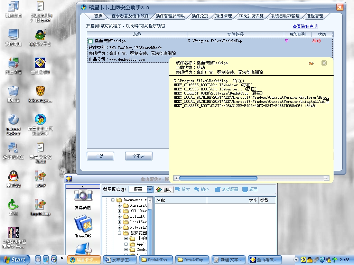Expand the Cooki folder node

pyautogui.click(x=126, y=250)
